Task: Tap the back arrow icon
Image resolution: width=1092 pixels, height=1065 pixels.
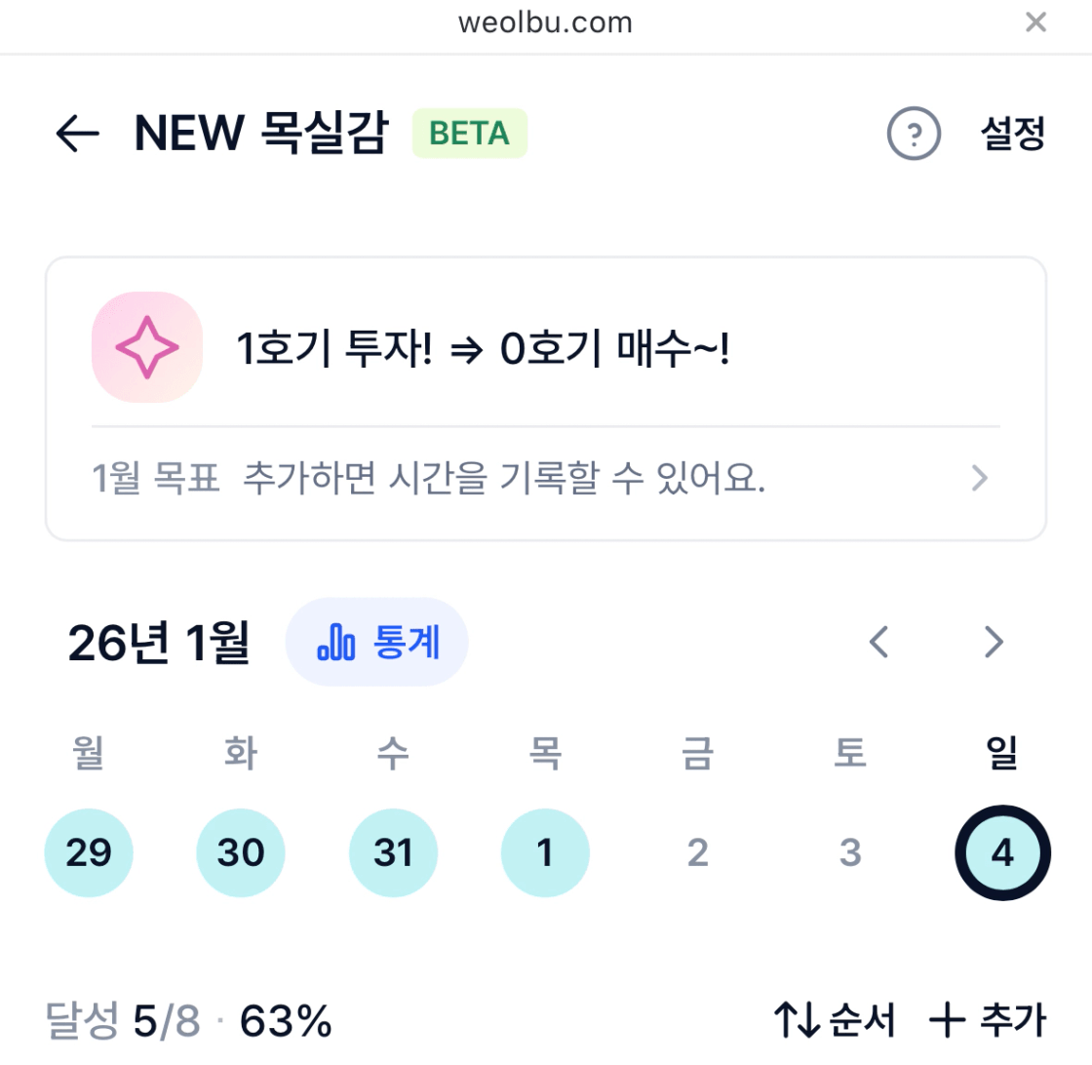Action: [x=78, y=134]
